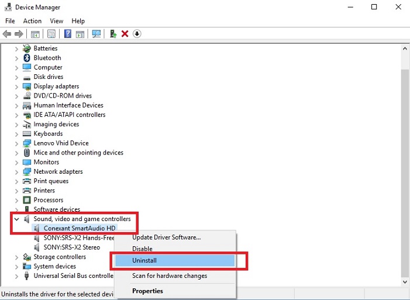This screenshot has height=300, width=410.
Task: Open the Action menu
Action: (x=32, y=21)
